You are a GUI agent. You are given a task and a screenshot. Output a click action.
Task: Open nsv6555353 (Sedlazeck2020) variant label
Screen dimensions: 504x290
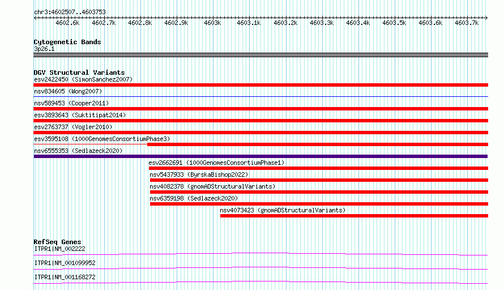pos(78,151)
